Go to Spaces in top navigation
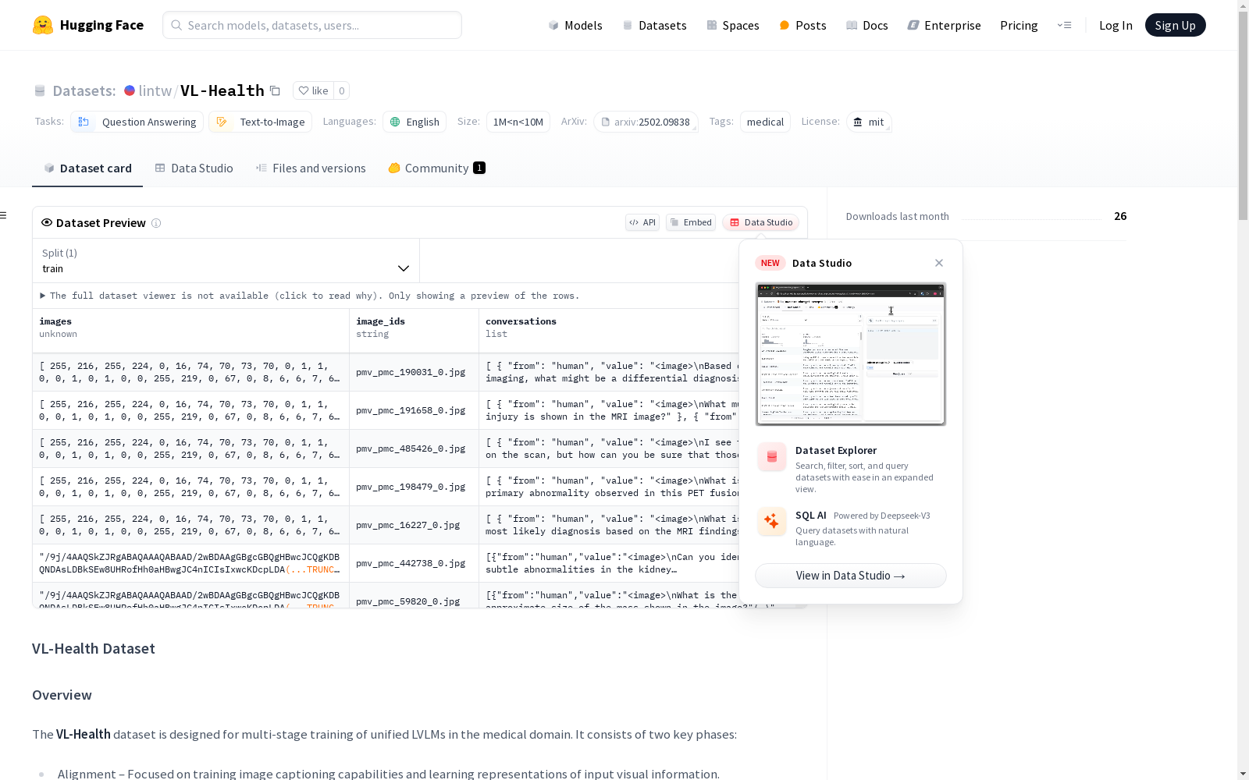Viewport: 1249px width, 780px height. [x=732, y=25]
